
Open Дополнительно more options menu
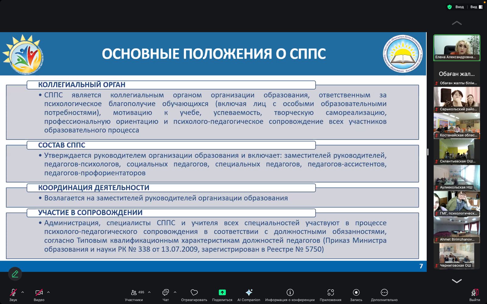(x=384, y=292)
